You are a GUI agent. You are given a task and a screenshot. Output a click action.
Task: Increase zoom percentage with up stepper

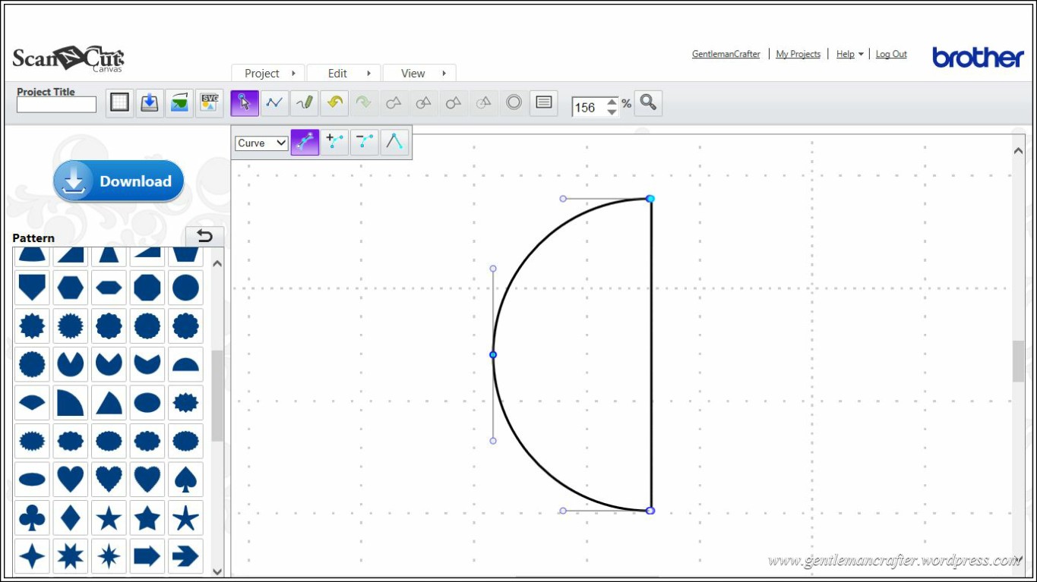point(612,102)
